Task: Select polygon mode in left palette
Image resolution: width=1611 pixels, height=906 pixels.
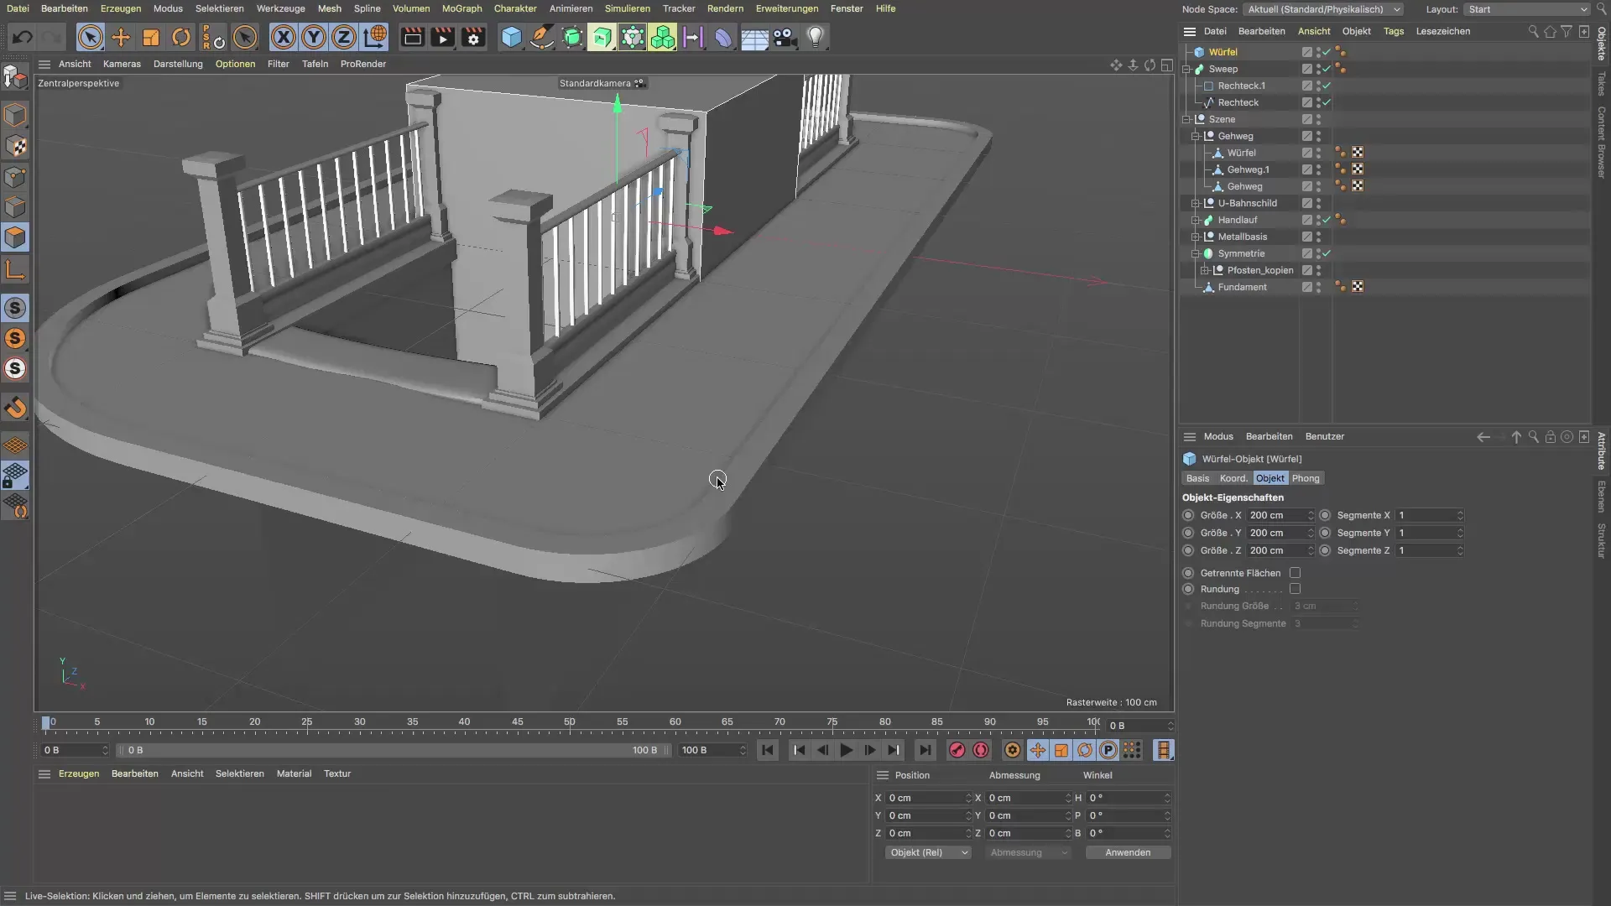Action: [15, 237]
